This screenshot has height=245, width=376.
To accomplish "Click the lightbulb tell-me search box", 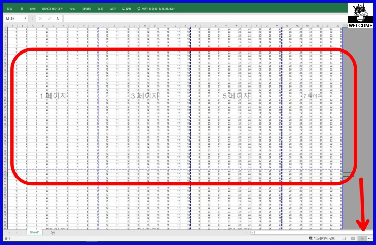I will [x=156, y=9].
